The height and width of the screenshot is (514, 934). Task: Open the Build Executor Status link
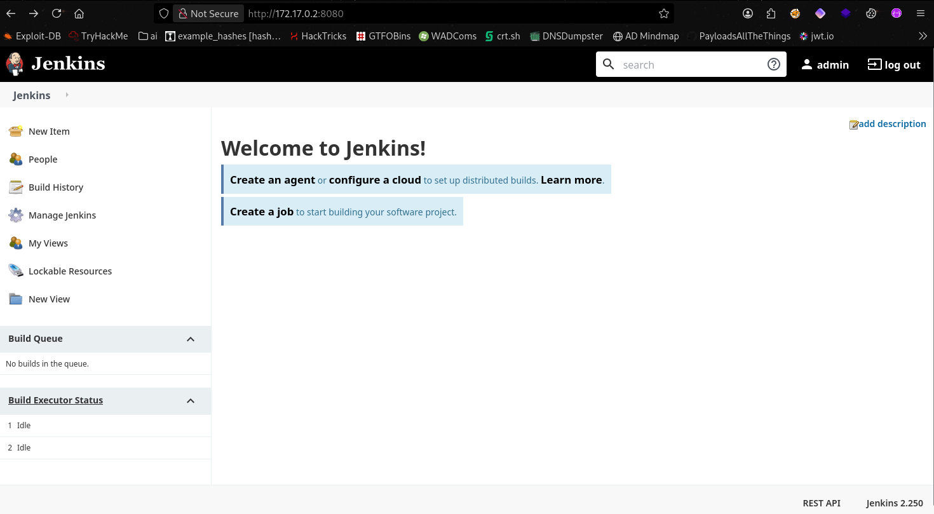[55, 400]
